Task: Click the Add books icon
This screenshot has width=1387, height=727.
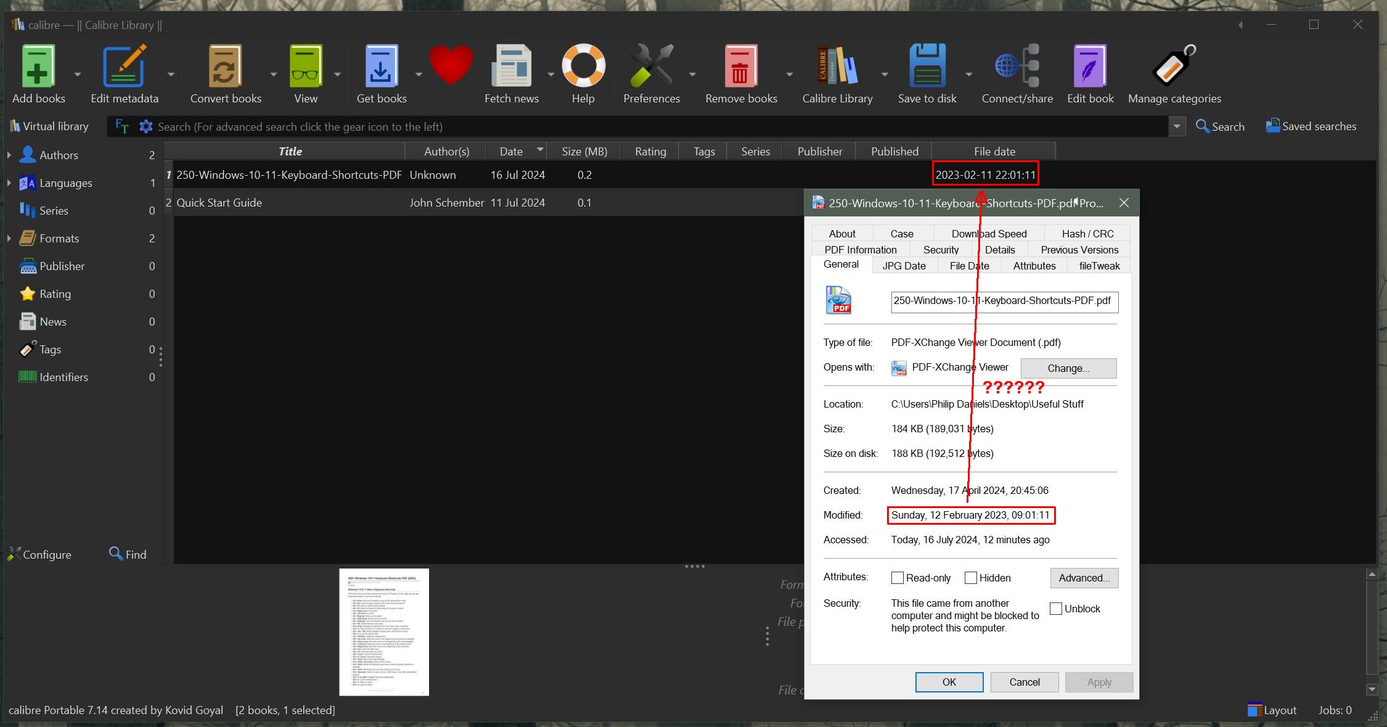Action: [x=38, y=67]
